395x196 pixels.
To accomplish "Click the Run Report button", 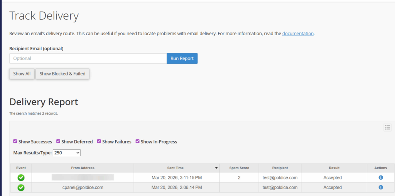I will [182, 58].
